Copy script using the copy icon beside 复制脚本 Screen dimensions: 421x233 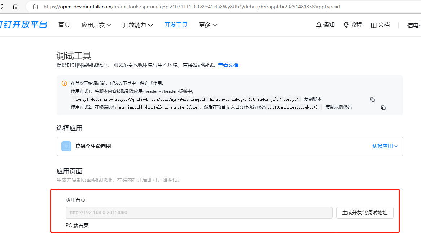[372, 99]
